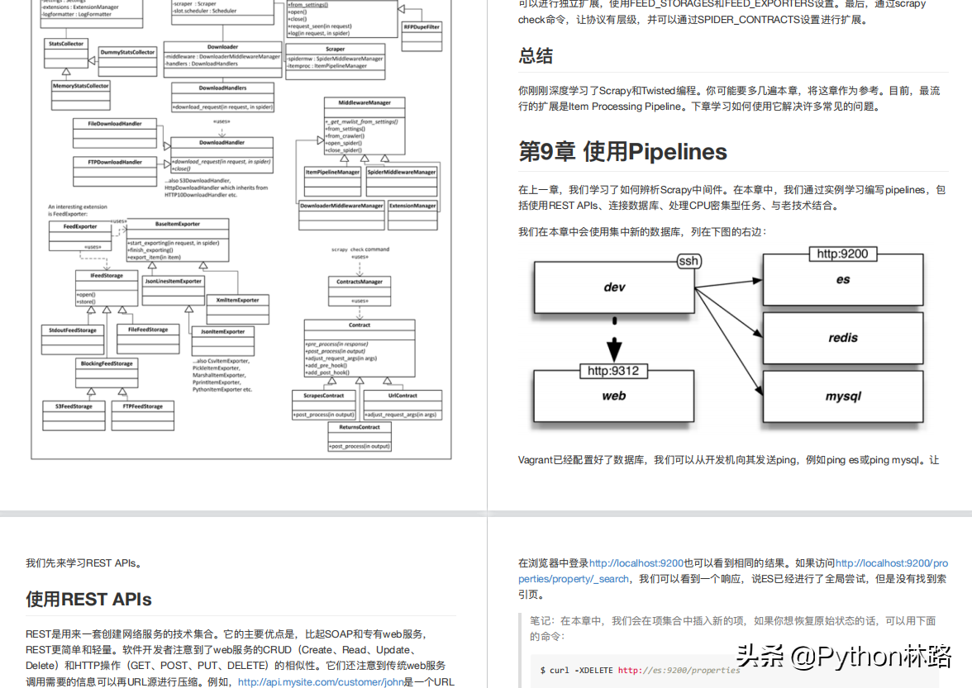
Task: Click the DownloaderMiddlewareManager class box
Action: (341, 215)
